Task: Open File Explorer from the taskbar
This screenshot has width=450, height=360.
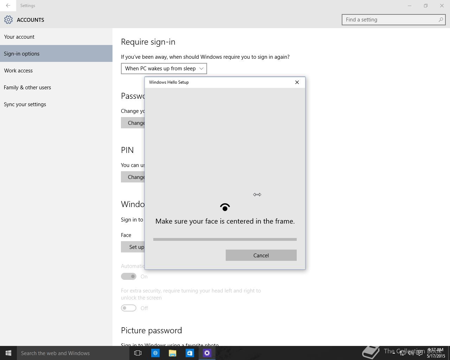Action: 172,353
